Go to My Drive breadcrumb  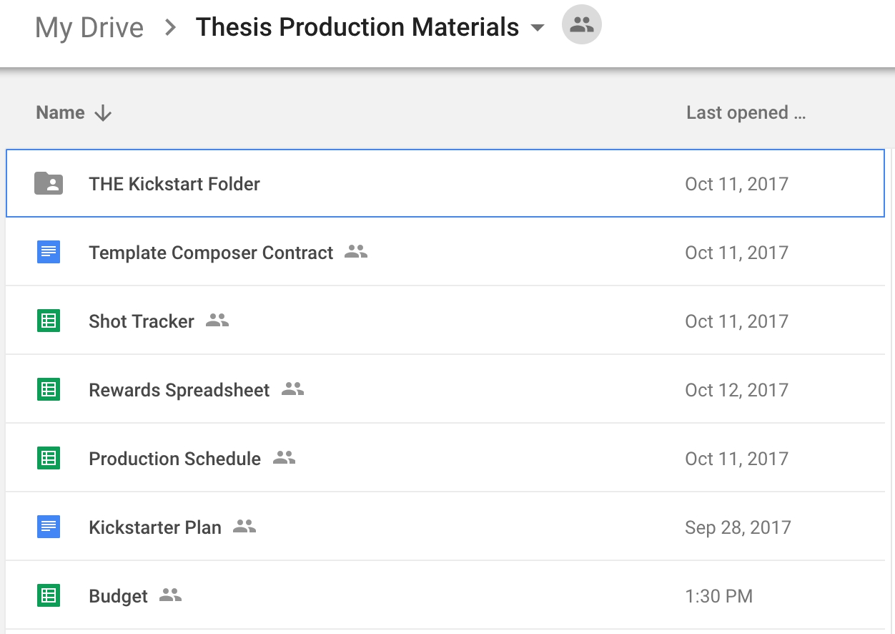(x=89, y=28)
